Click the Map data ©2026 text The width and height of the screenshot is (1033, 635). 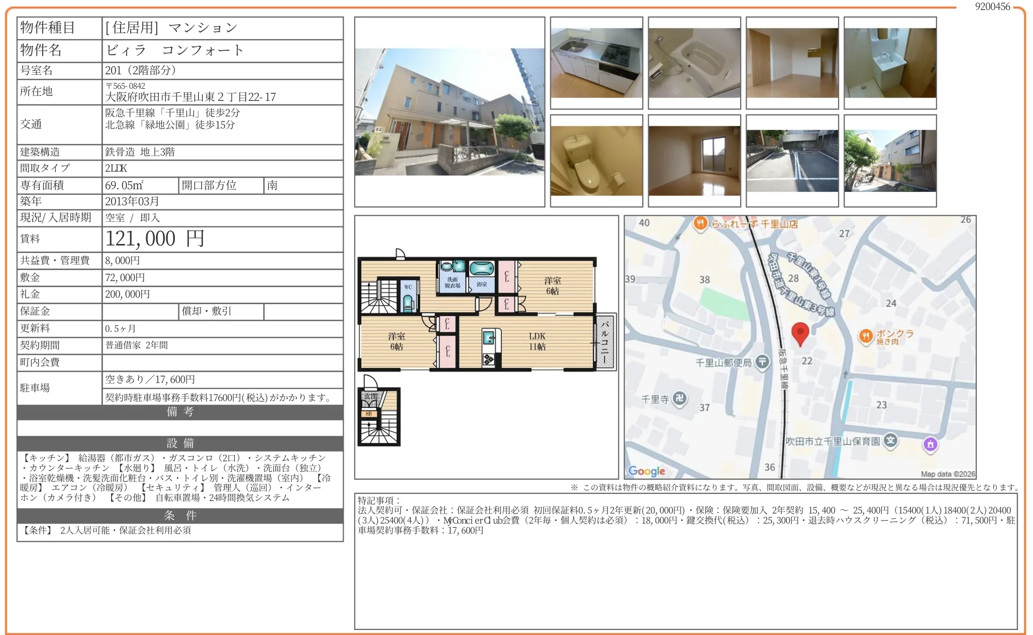point(947,474)
